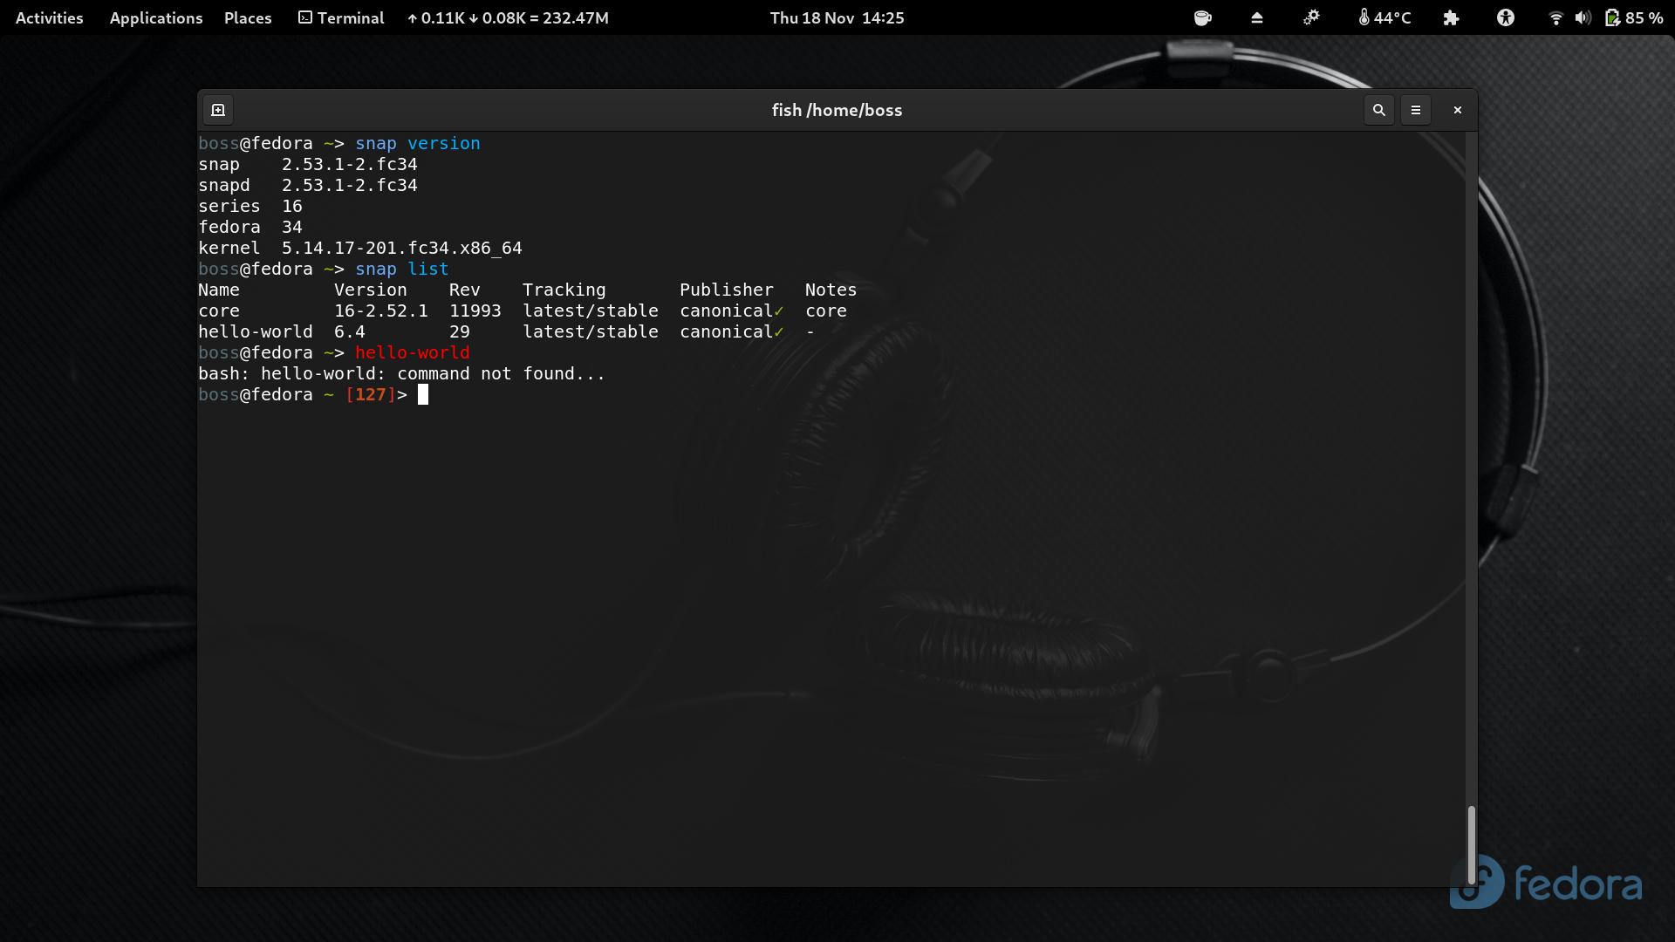Close the fish terminal window
This screenshot has width=1675, height=942.
[1457, 110]
